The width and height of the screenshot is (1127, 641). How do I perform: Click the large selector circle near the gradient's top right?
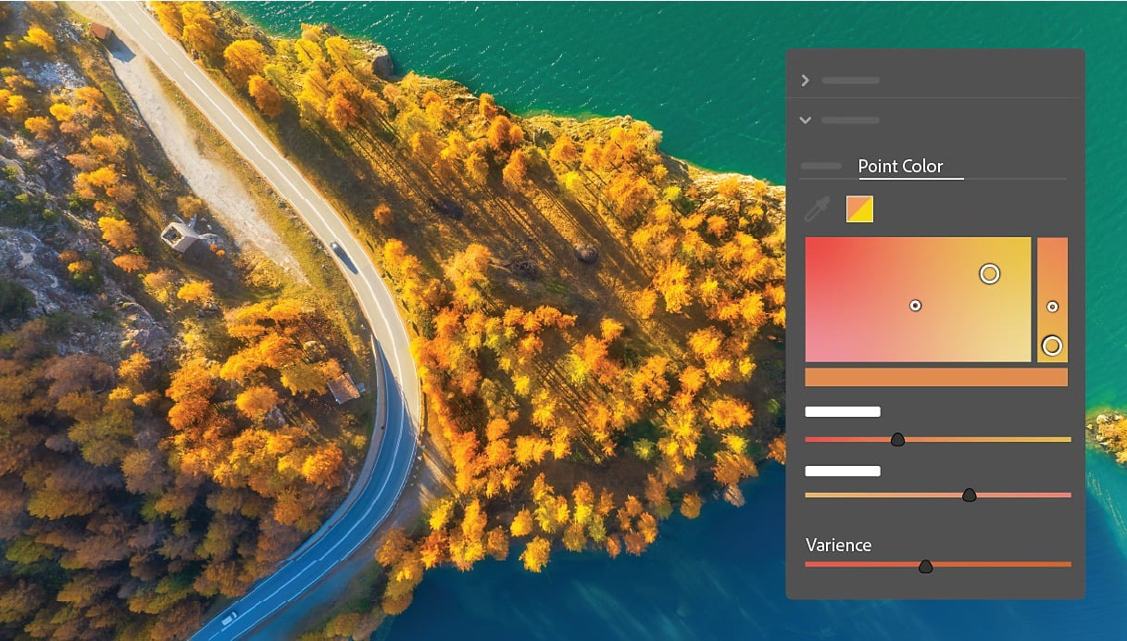(x=989, y=274)
